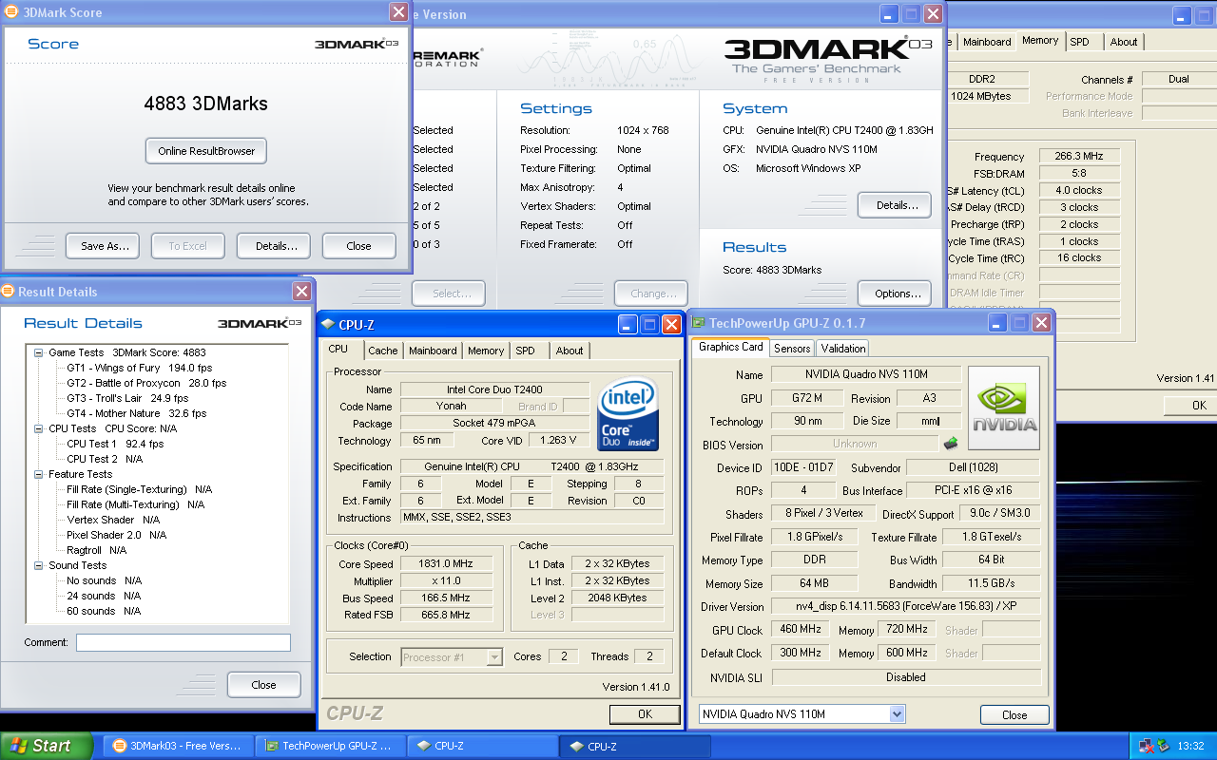
Task: Switch to Memory tab in front CPU-Z
Action: point(486,351)
